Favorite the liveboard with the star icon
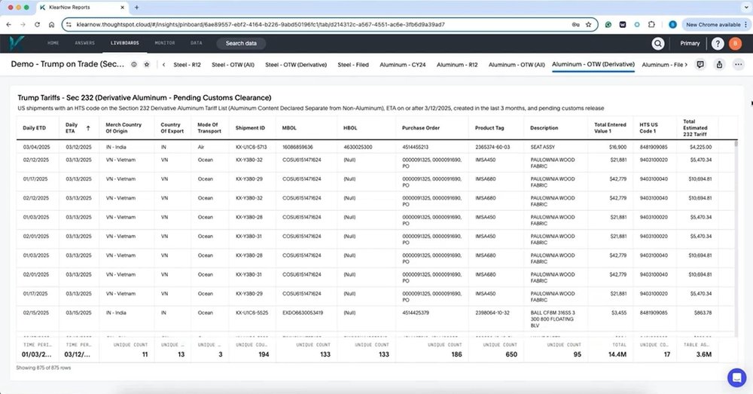Viewport: 753px width, 394px height. (147, 64)
